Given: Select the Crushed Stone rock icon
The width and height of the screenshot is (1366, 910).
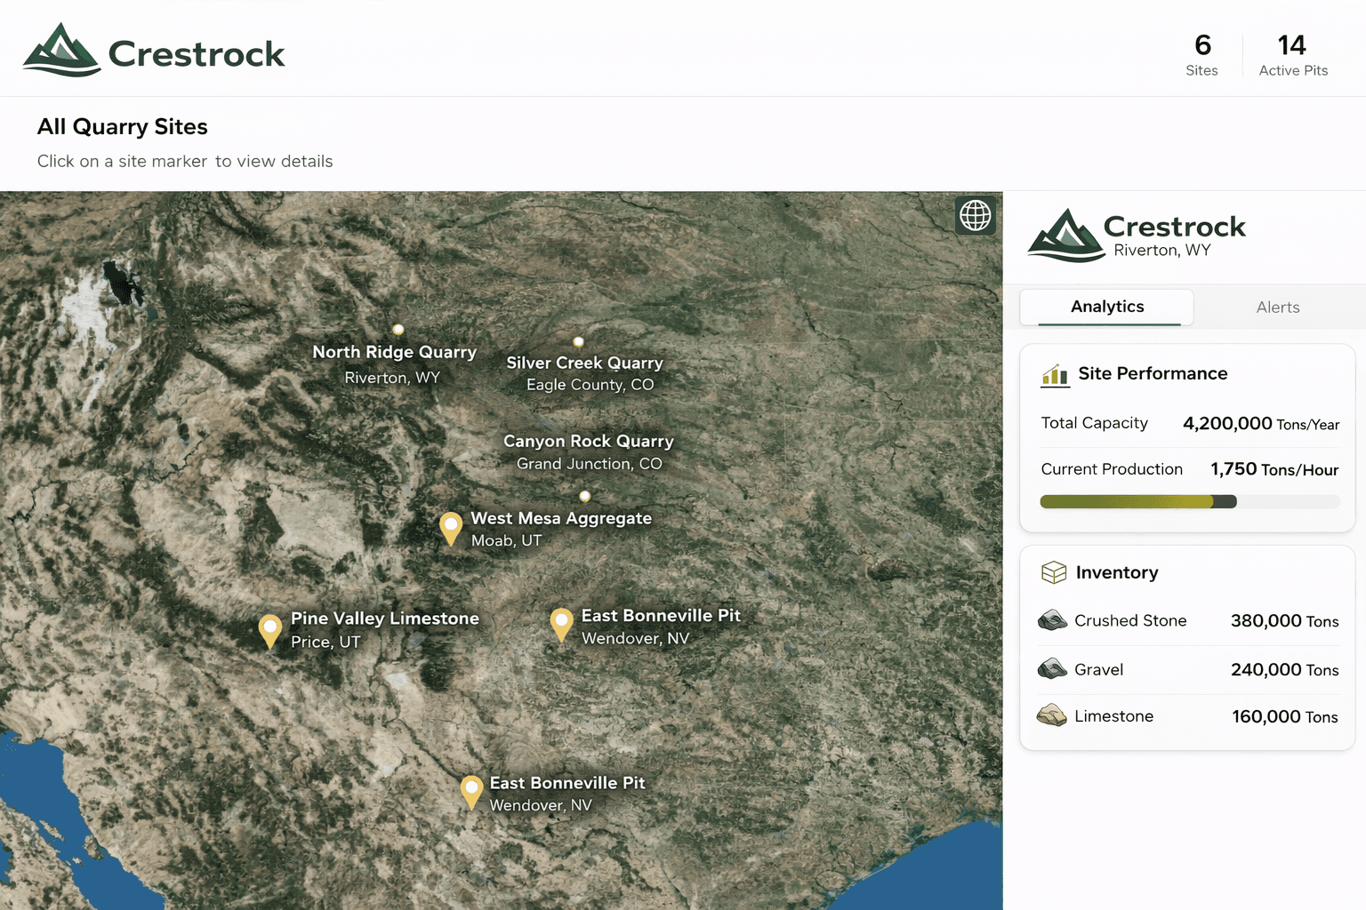Looking at the screenshot, I should [x=1052, y=620].
